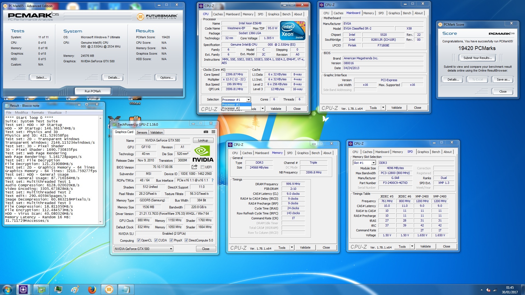
Task: Open the system monitor taskbar icon
Action: tap(58, 290)
